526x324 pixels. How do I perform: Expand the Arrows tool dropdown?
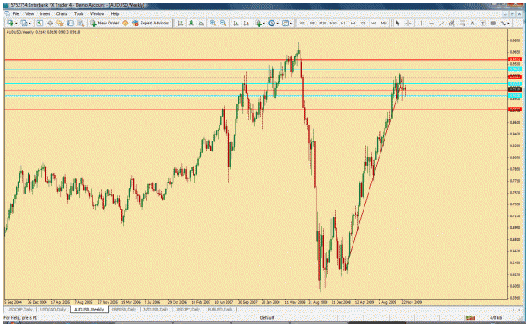pyautogui.click(x=508, y=24)
